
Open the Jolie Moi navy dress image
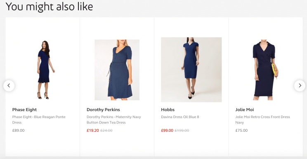(265, 71)
